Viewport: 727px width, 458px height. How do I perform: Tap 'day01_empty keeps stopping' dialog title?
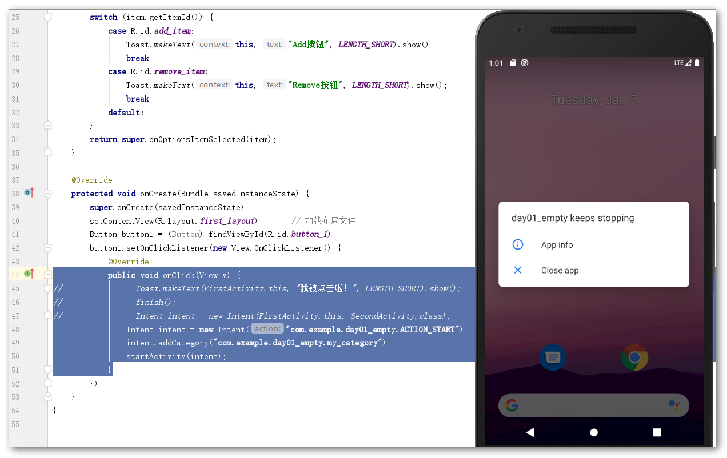[573, 218]
